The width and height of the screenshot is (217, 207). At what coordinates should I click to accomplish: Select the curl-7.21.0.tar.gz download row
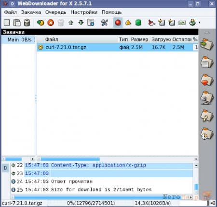(118, 47)
